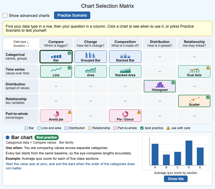The image size is (215, 189).
Task: Click the Change column header
Action: (x=91, y=44)
